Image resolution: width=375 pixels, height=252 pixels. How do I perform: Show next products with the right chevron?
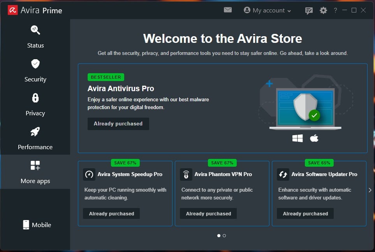pos(370,190)
